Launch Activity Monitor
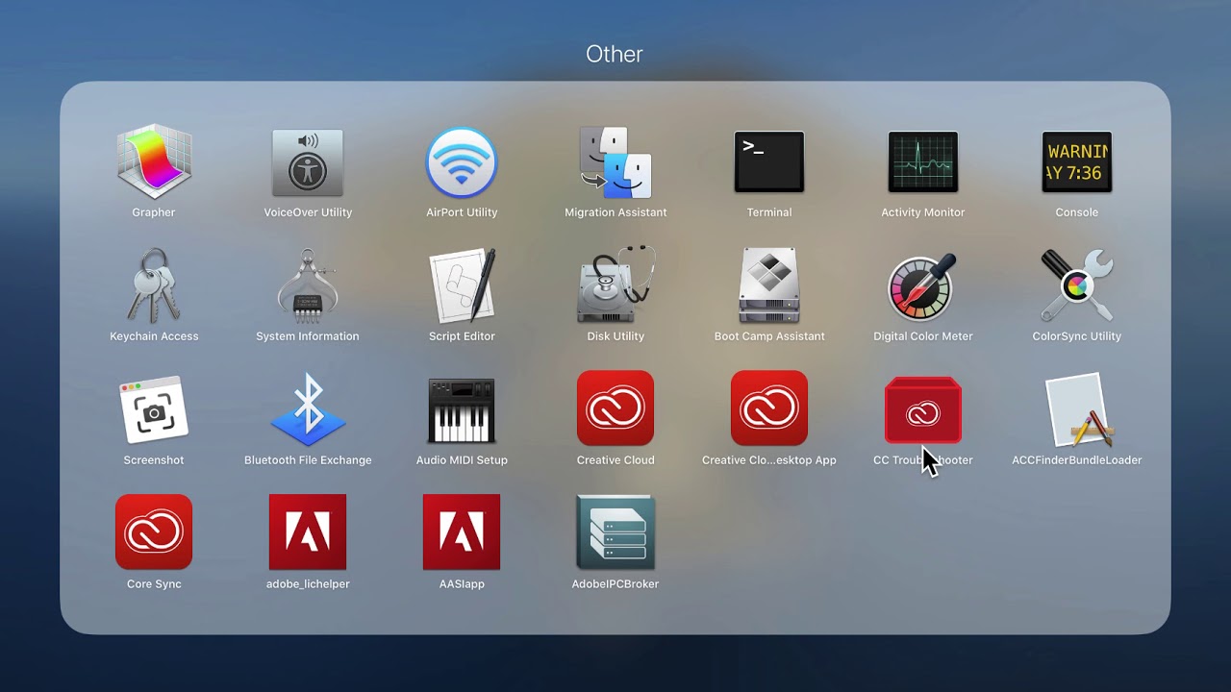 [x=923, y=161]
